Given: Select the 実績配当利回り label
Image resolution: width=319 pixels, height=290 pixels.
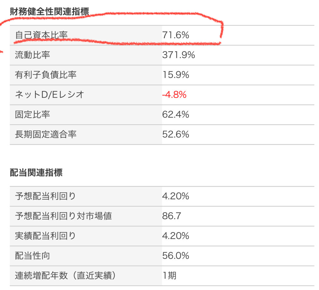Looking at the screenshot, I should tap(45, 236).
